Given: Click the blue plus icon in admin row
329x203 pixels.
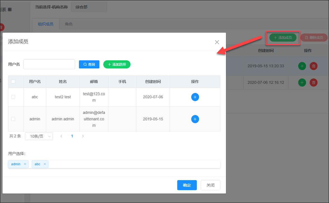Looking at the screenshot, I should pos(195,119).
